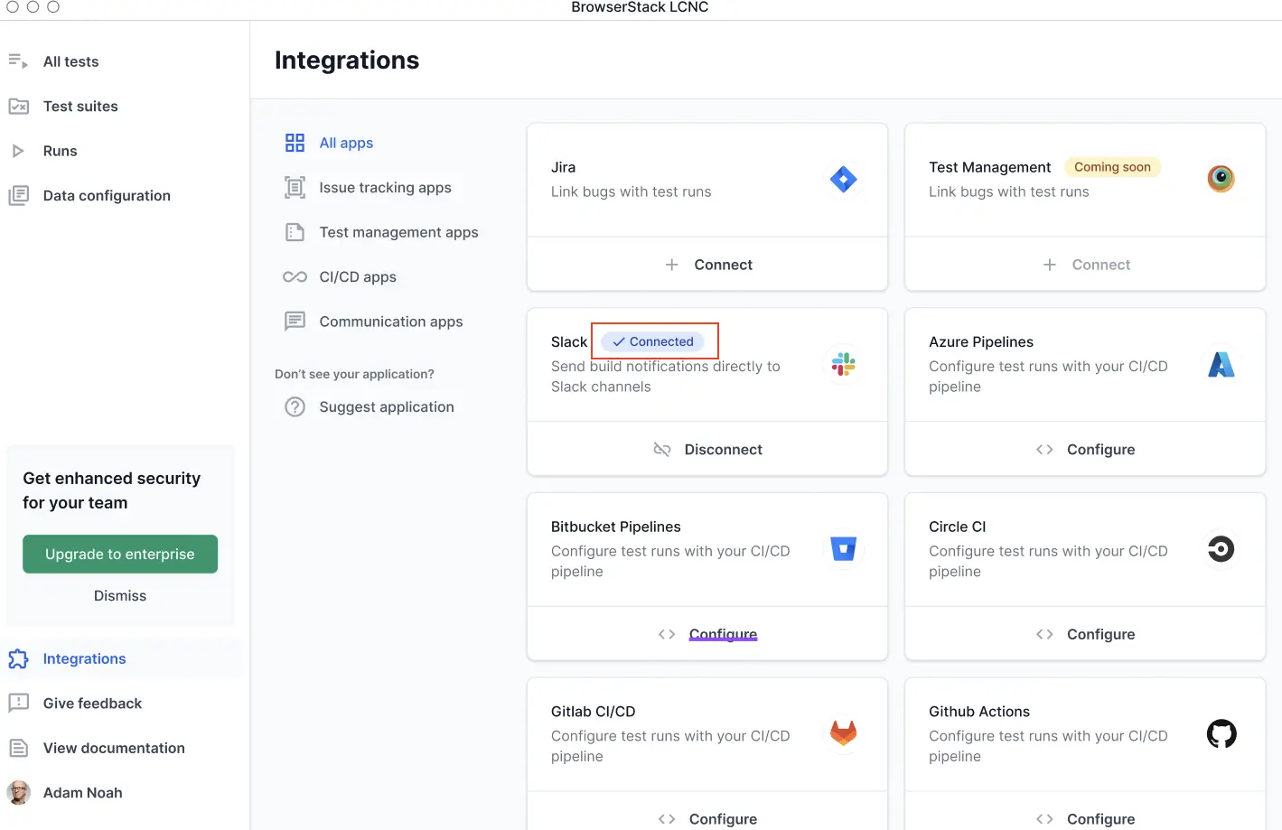Click the Azure Pipelines logo icon
Viewport: 1282px width, 830px height.
tap(1221, 364)
